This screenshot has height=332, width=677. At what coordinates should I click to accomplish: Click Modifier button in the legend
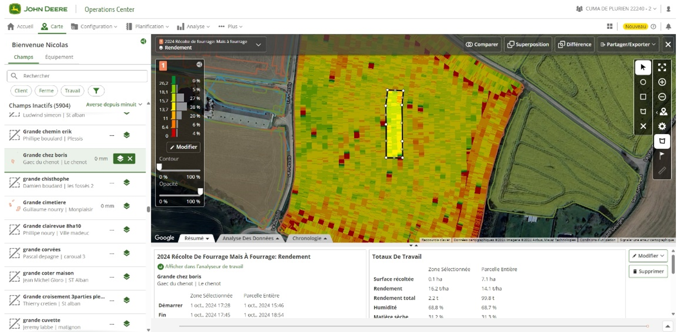[183, 147]
